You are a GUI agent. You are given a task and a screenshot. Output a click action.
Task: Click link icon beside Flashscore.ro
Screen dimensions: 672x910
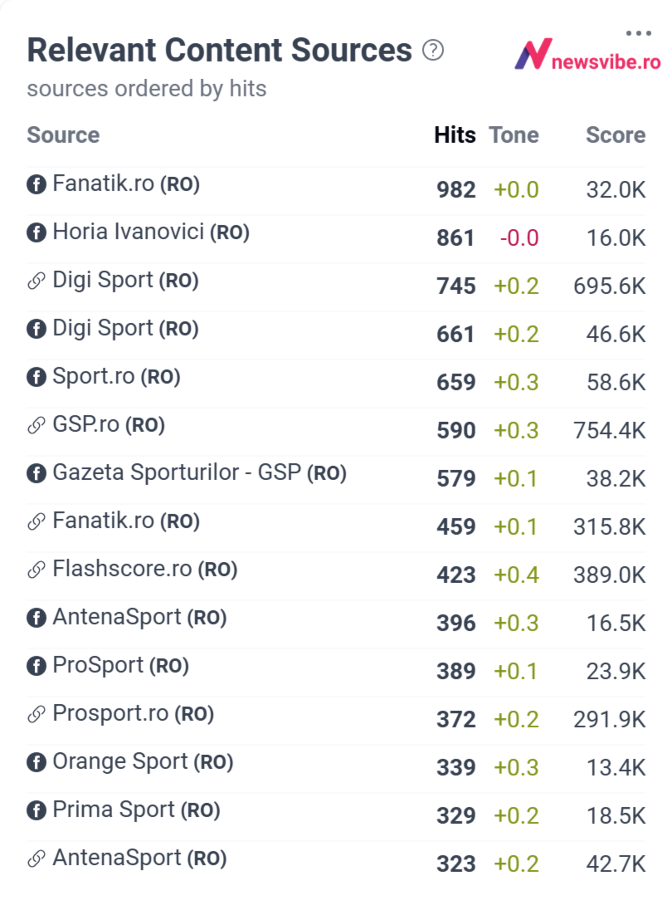pos(37,570)
